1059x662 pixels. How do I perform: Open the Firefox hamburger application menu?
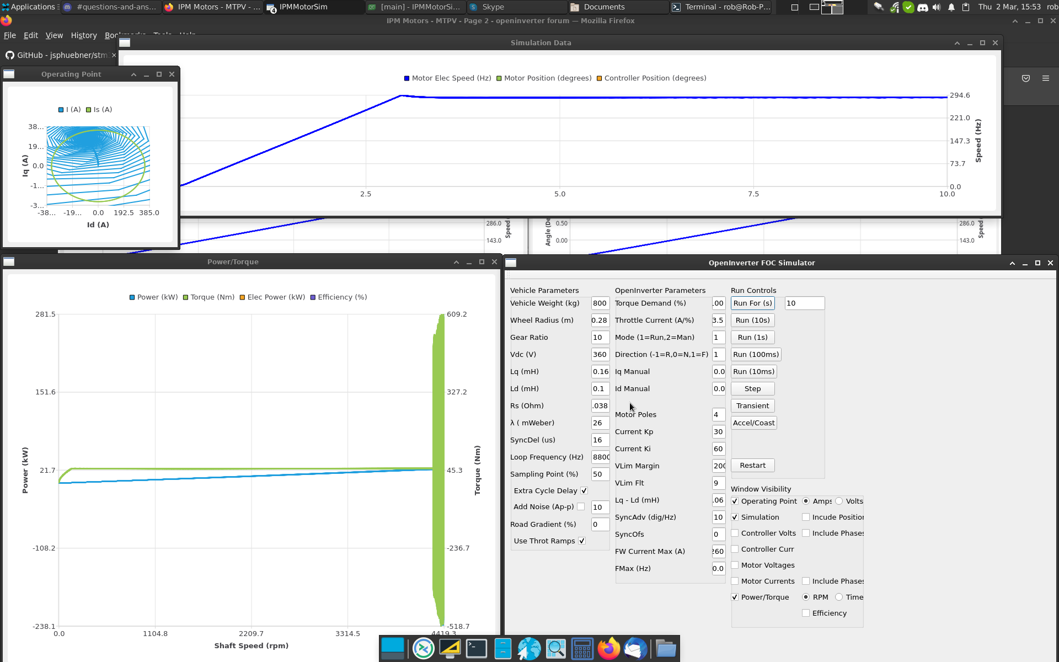click(1045, 78)
